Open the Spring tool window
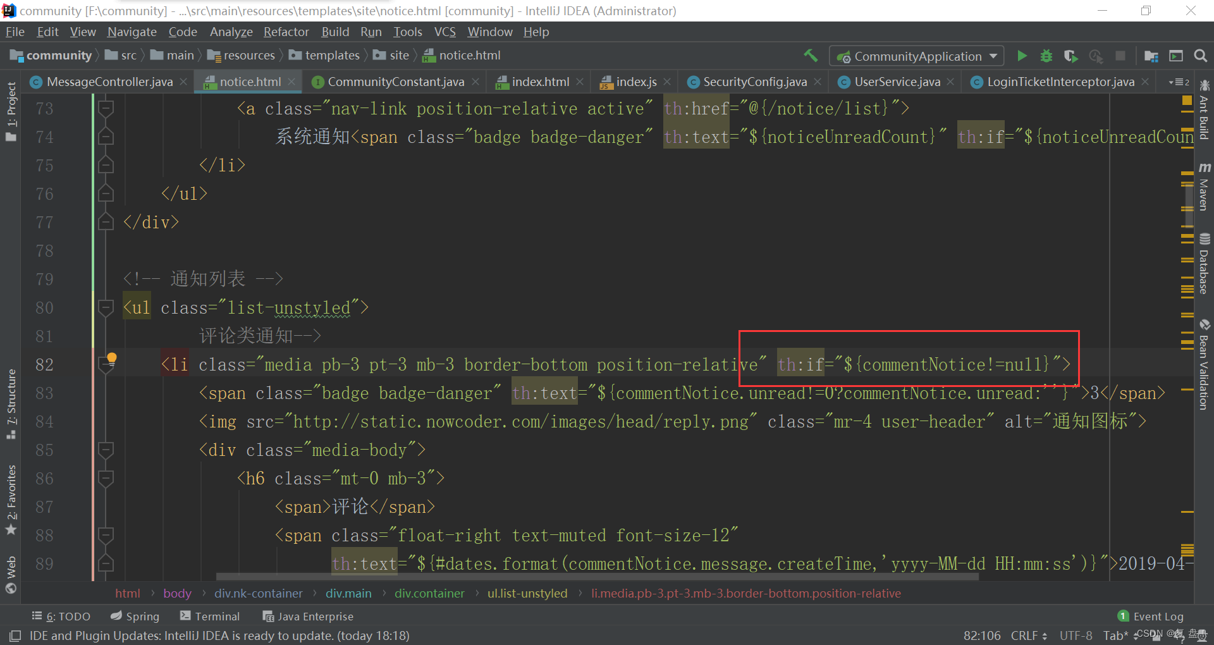 point(135,616)
